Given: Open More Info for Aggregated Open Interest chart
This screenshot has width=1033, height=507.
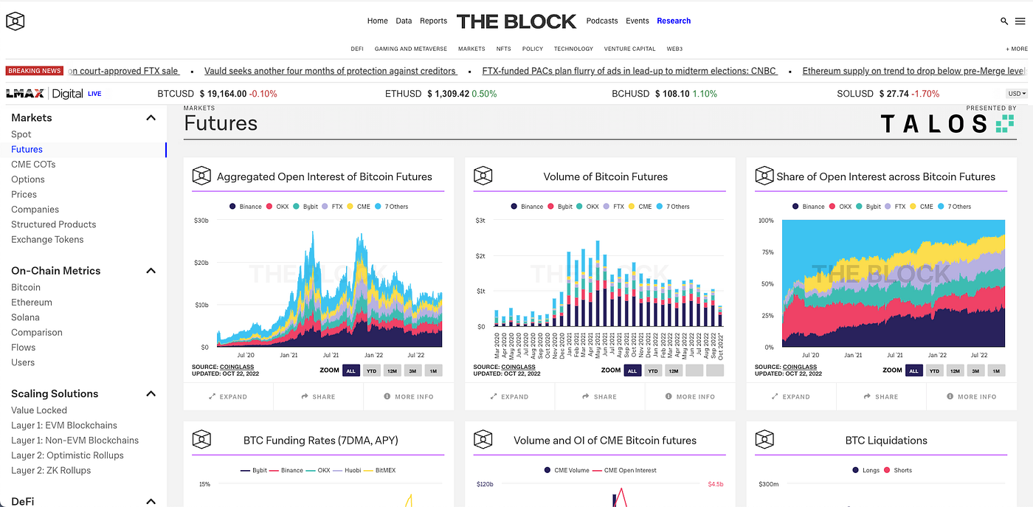Looking at the screenshot, I should [409, 397].
